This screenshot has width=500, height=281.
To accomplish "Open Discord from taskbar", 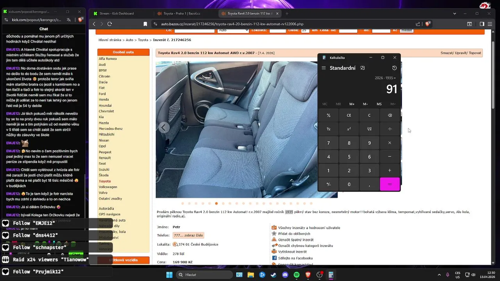I will click(x=285, y=275).
